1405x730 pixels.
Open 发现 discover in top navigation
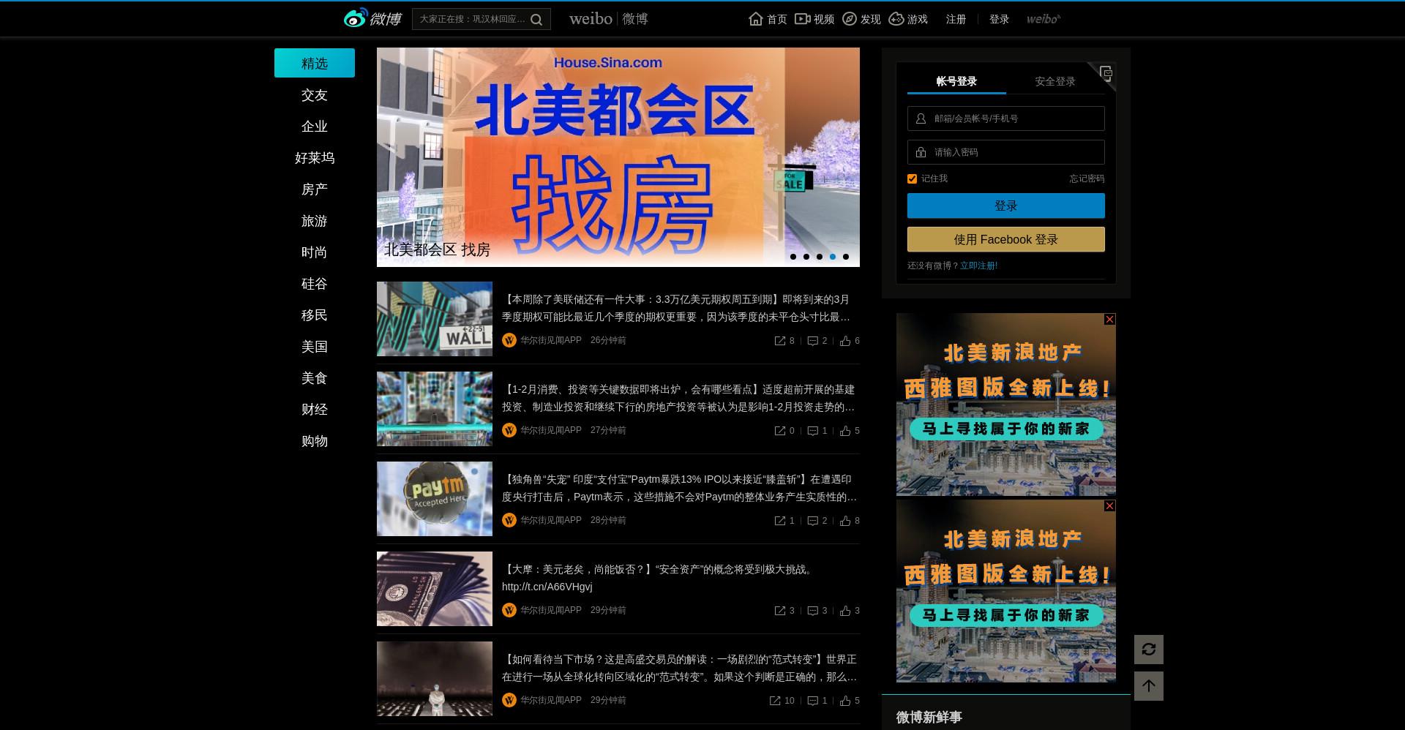(861, 19)
